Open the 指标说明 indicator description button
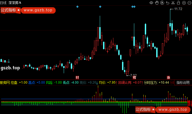The height and width of the screenshot is (114, 192). [x=183, y=83]
